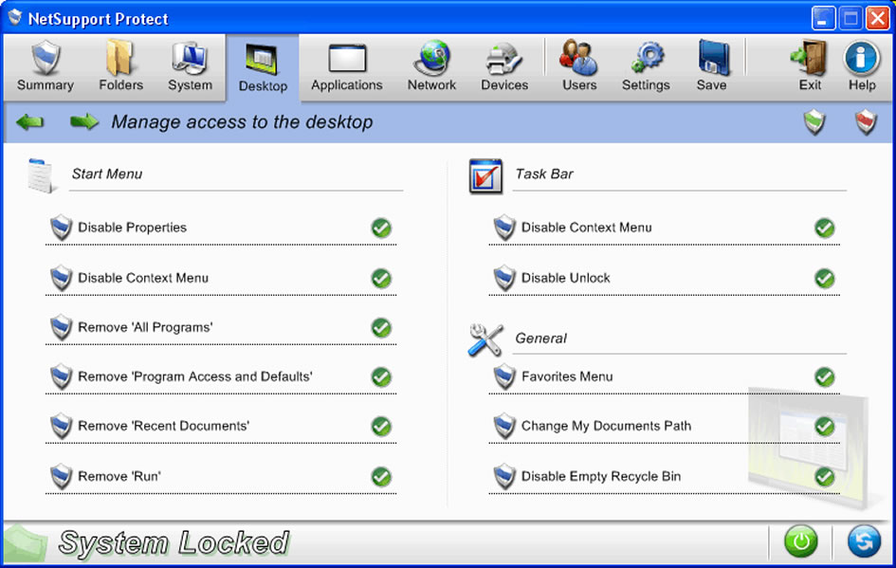
Task: Minimize the NetSupport Protect window
Action: tap(822, 18)
